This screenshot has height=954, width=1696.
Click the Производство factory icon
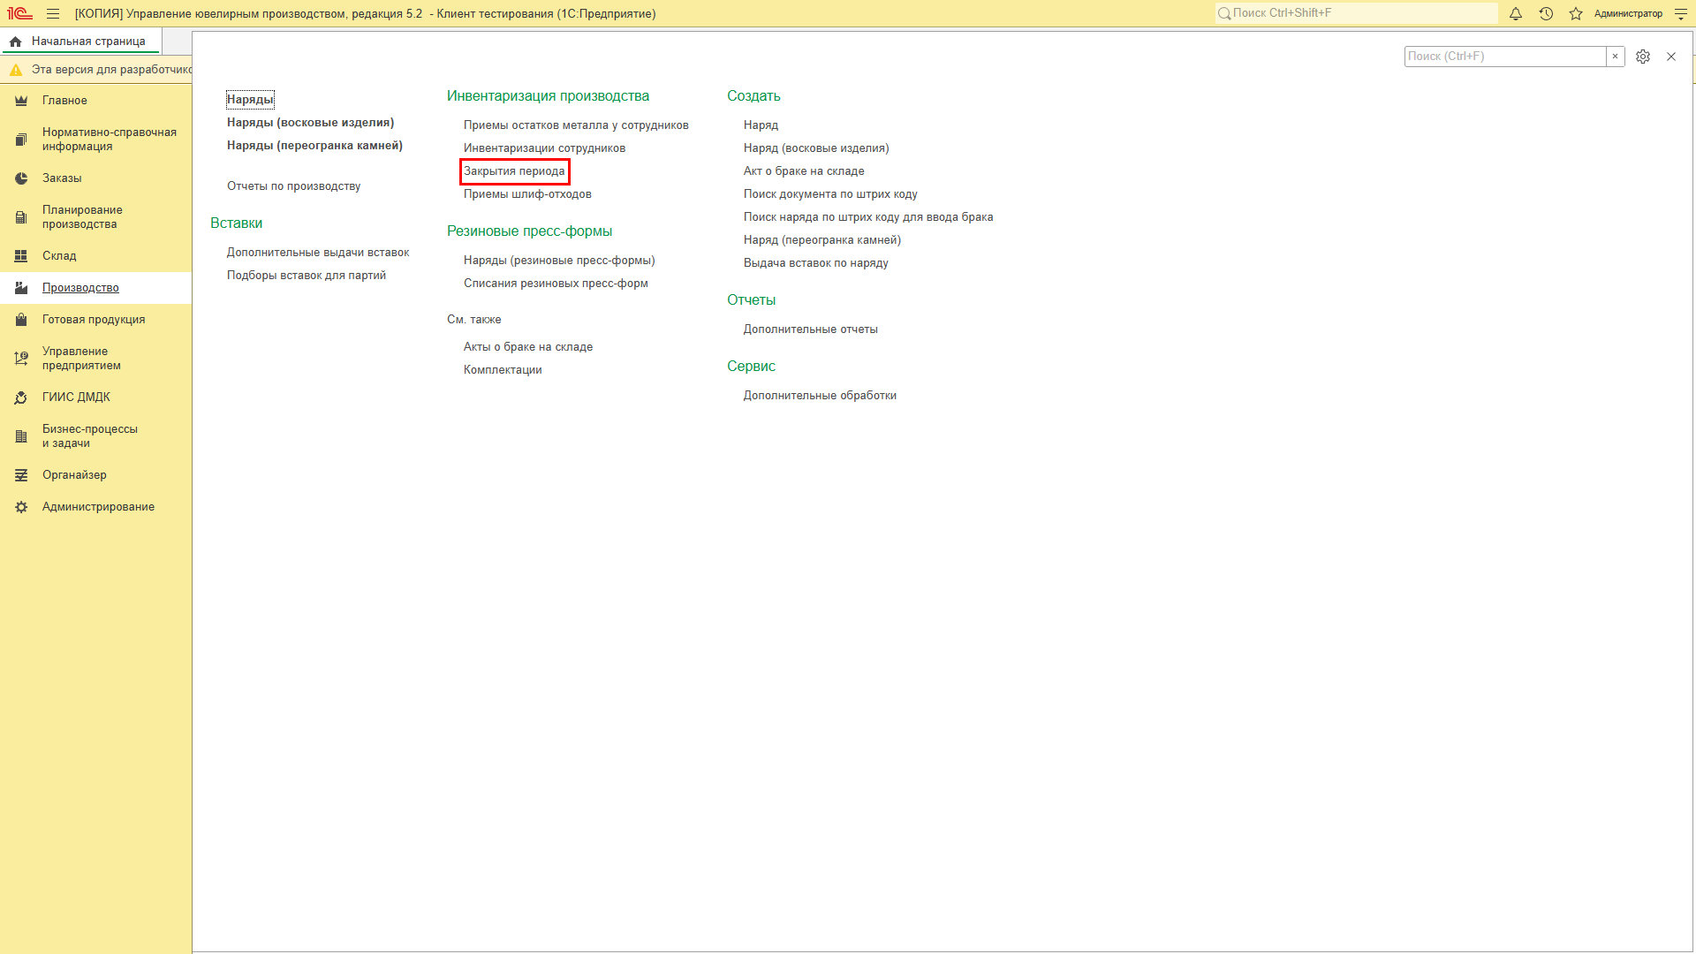pyautogui.click(x=21, y=288)
